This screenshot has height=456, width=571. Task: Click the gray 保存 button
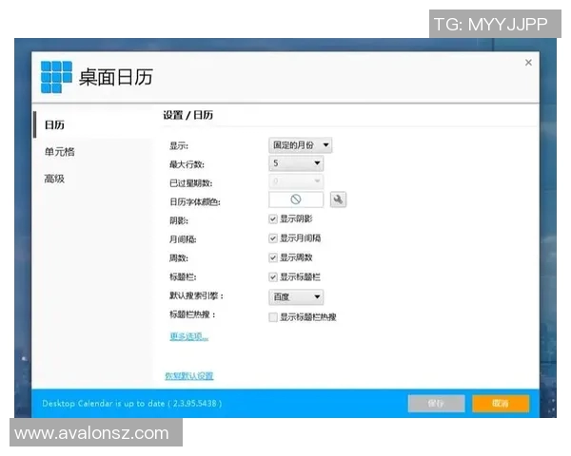[x=436, y=403]
